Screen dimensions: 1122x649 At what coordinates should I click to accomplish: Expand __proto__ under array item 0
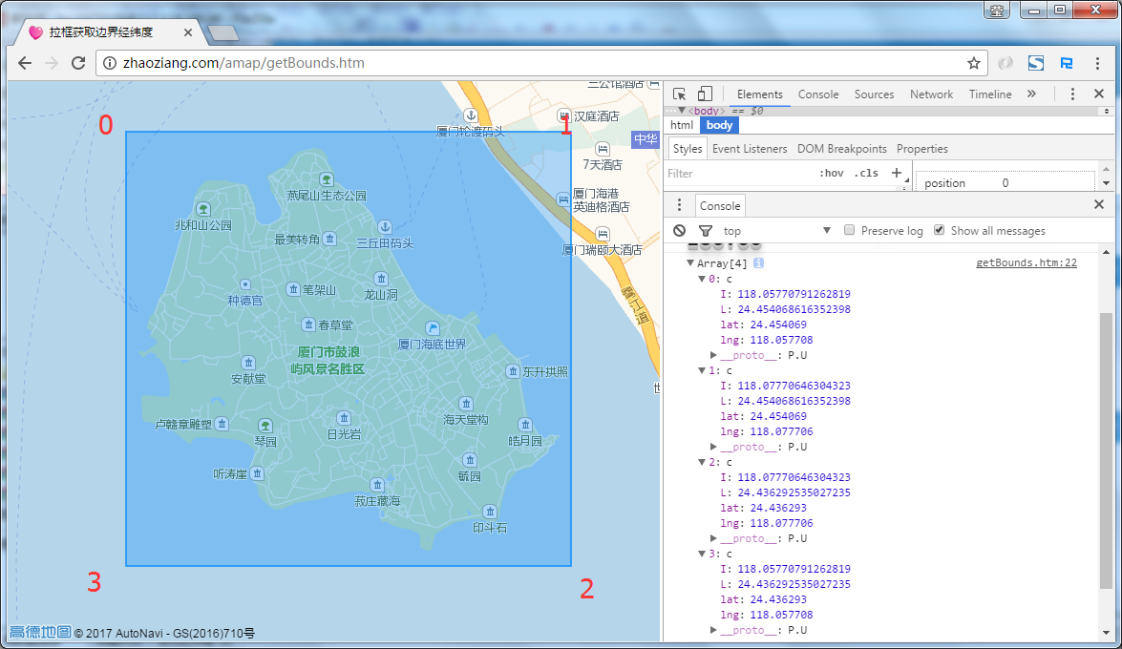tap(713, 355)
